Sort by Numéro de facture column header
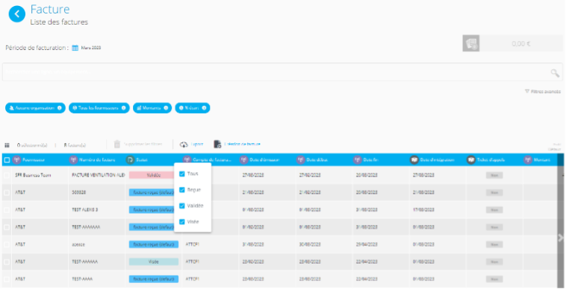The width and height of the screenshot is (566, 289). click(x=97, y=160)
